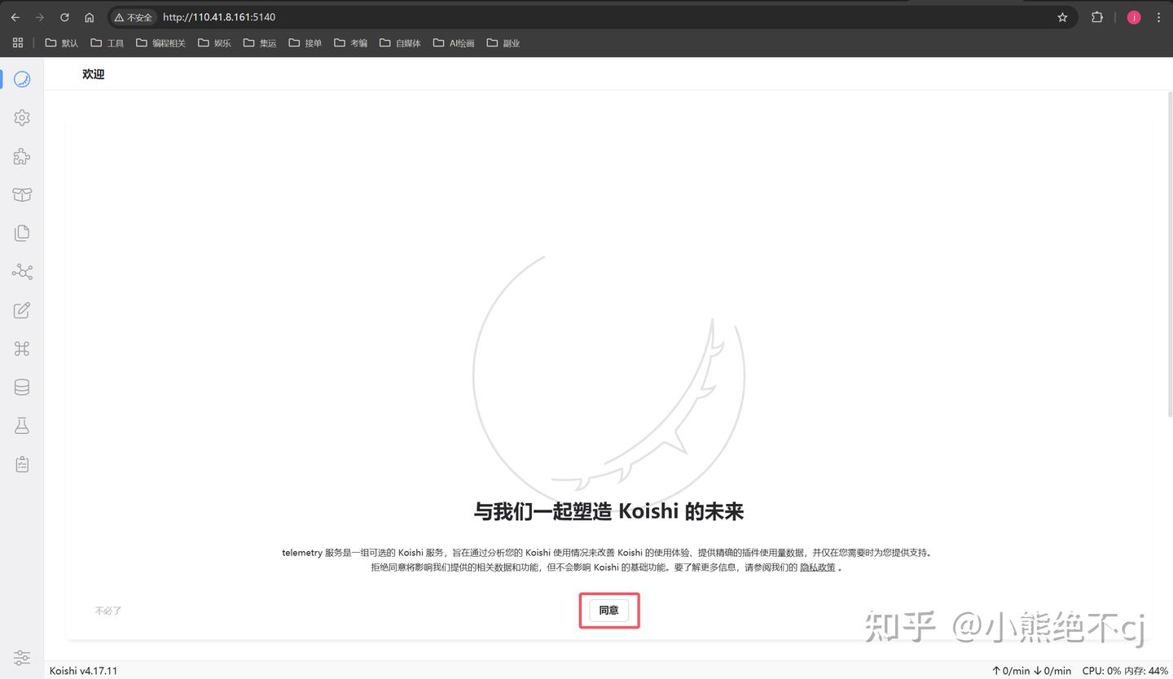The height and width of the screenshot is (679, 1173).
Task: Open the 默认 bookmarks folder
Action: pos(62,43)
